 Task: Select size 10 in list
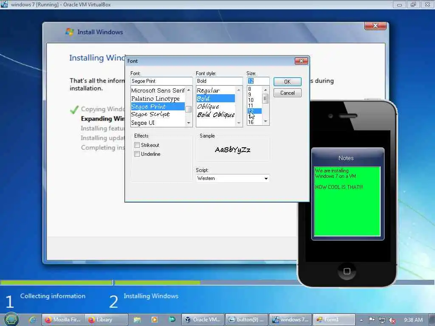254,100
